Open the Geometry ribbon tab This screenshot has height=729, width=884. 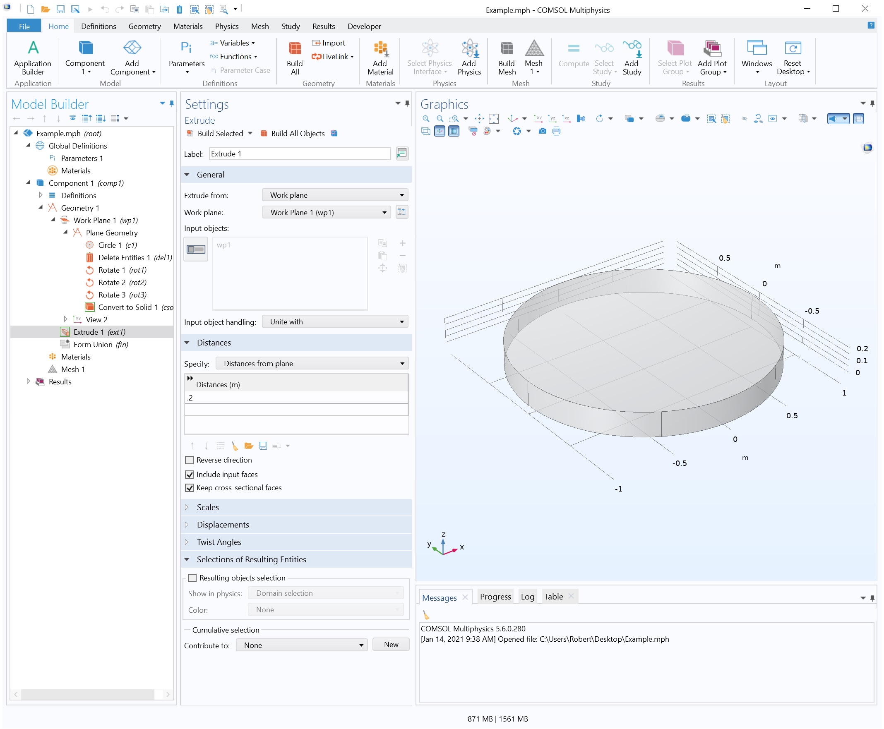[x=144, y=26]
